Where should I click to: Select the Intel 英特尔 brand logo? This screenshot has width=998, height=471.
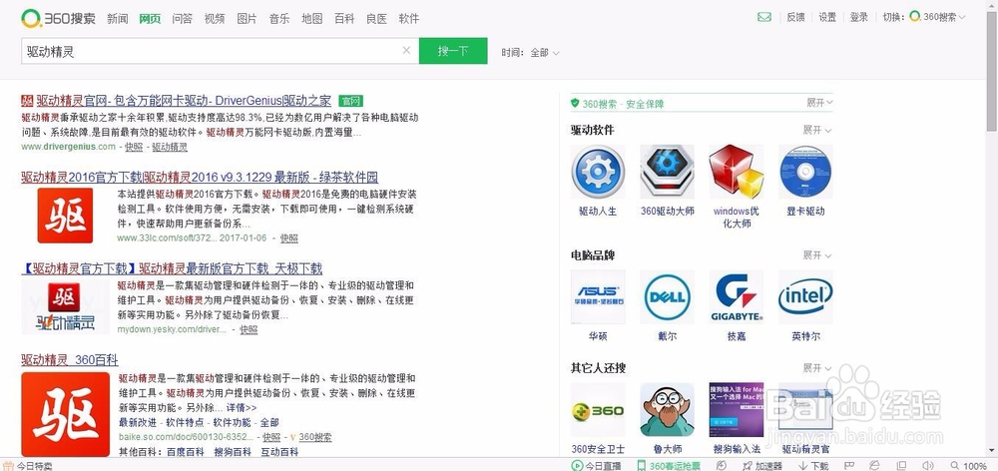805,297
